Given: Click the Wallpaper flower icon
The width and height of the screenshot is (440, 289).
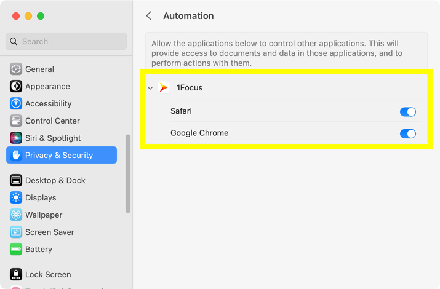Looking at the screenshot, I should click(16, 215).
